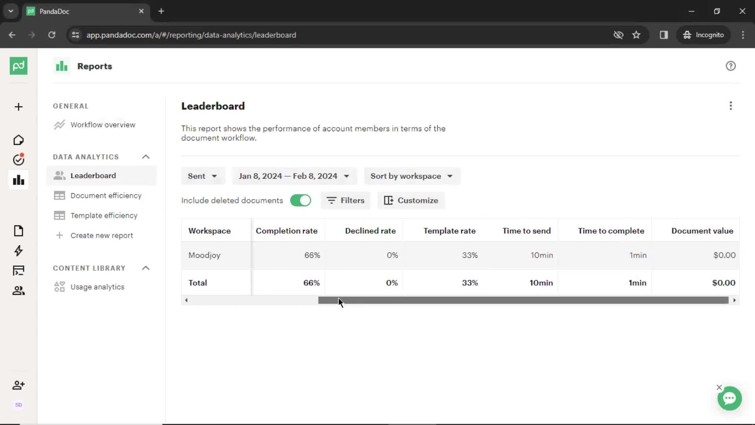Collapse the Data Analytics section
This screenshot has width=755, height=425.
146,157
